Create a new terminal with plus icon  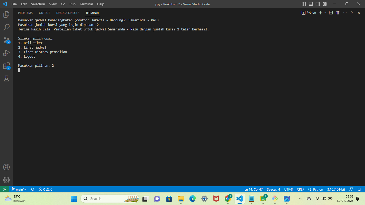coord(320,13)
